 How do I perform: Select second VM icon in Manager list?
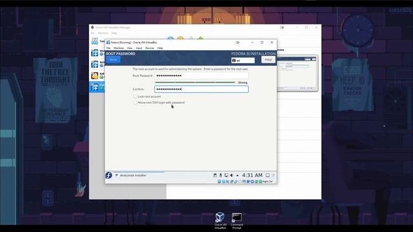pos(95,53)
